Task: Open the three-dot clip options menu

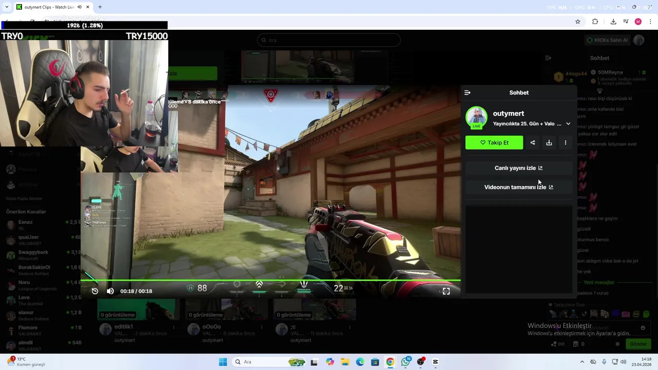Action: point(565,143)
